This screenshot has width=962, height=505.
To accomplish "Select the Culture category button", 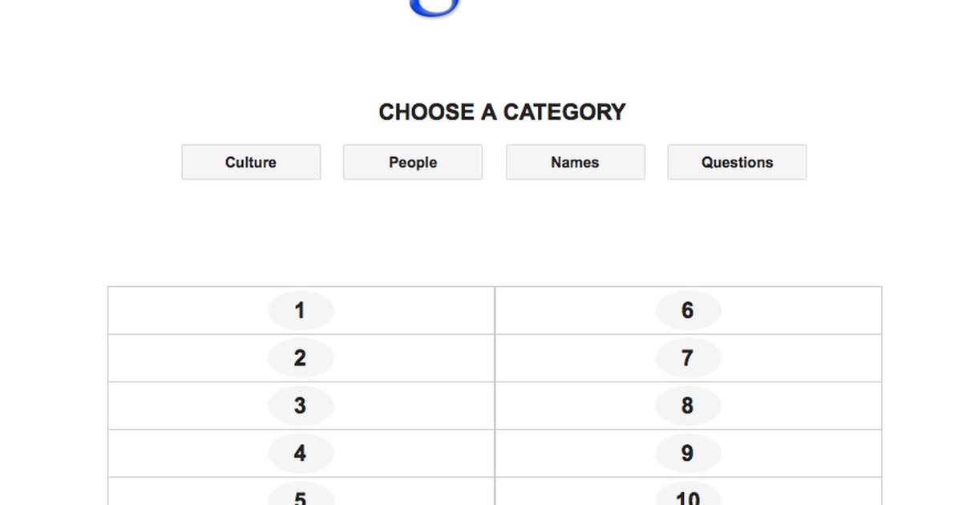I will [x=251, y=162].
